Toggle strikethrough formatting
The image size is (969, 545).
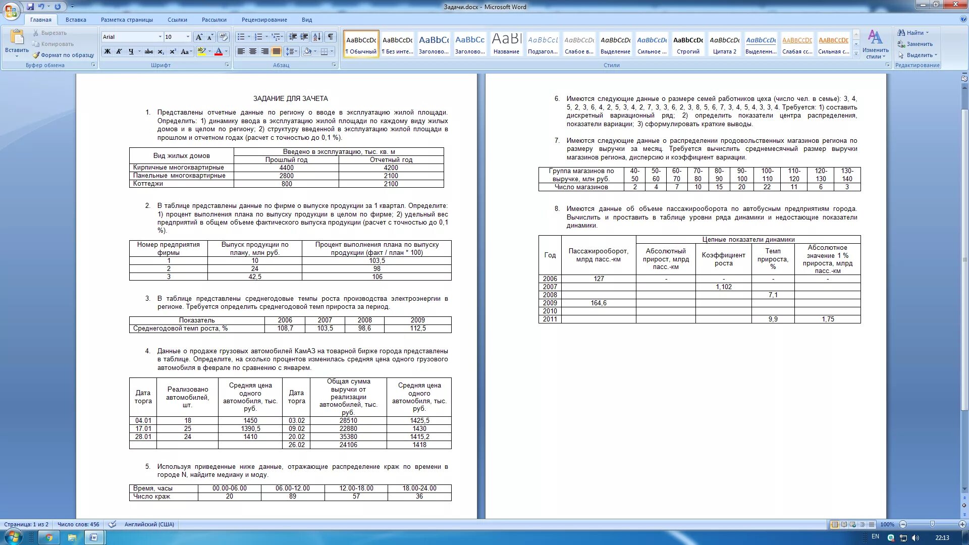coord(149,51)
